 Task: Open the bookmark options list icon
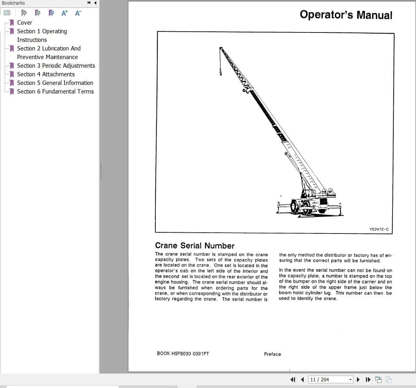click(7, 13)
